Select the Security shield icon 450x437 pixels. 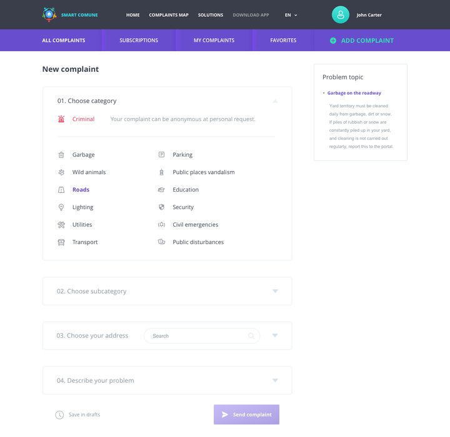coord(162,207)
